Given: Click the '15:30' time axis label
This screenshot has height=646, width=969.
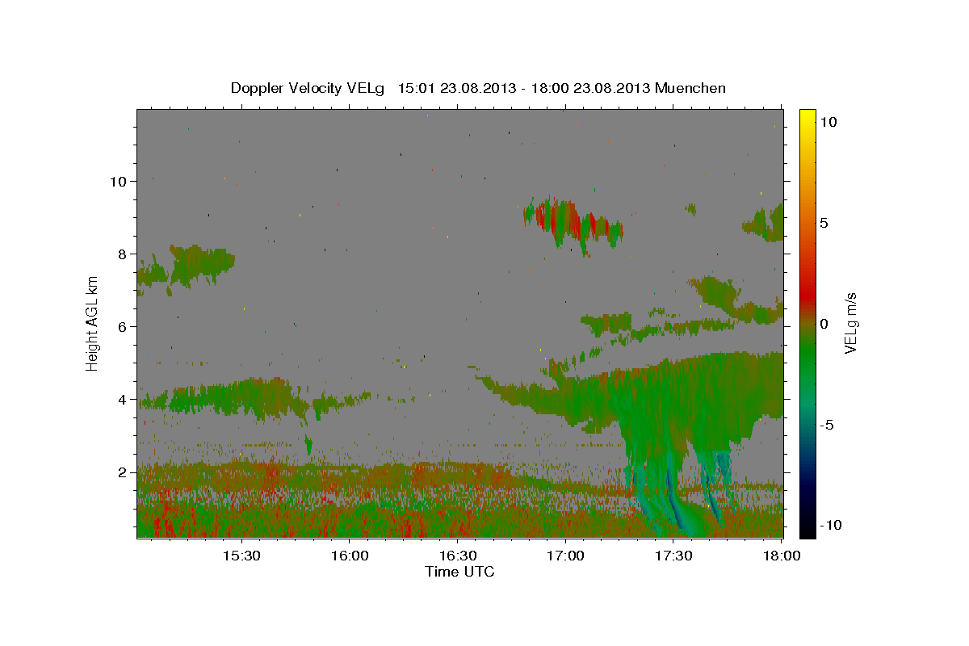Looking at the screenshot, I should (241, 556).
